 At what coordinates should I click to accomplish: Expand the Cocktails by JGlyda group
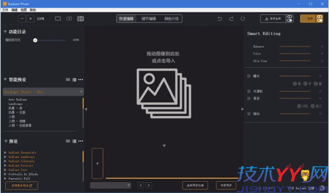[5, 174]
